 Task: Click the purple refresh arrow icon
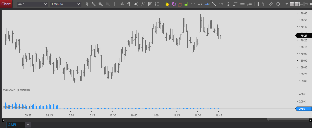(x=174, y=4)
